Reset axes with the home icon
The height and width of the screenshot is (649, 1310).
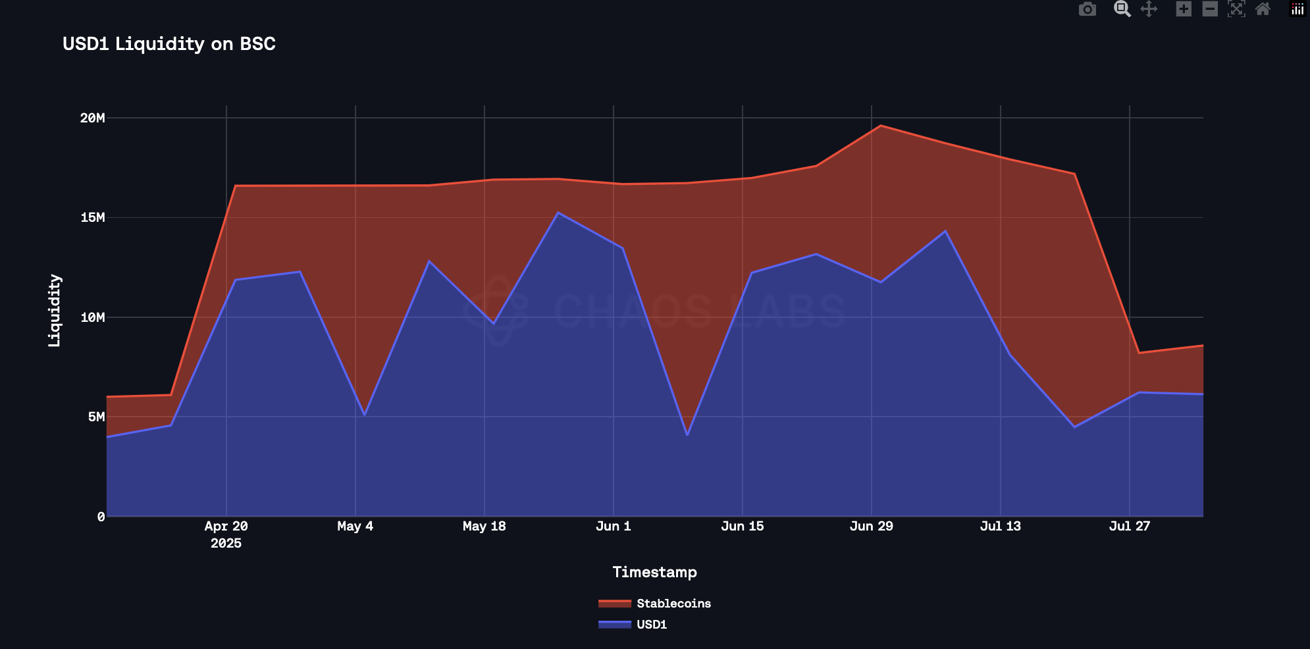tap(1263, 9)
